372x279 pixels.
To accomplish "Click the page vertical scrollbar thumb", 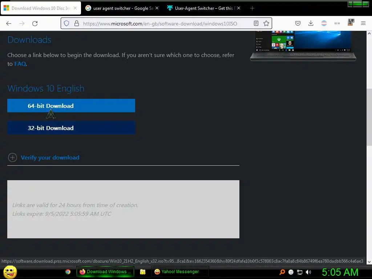I will pos(369,117).
